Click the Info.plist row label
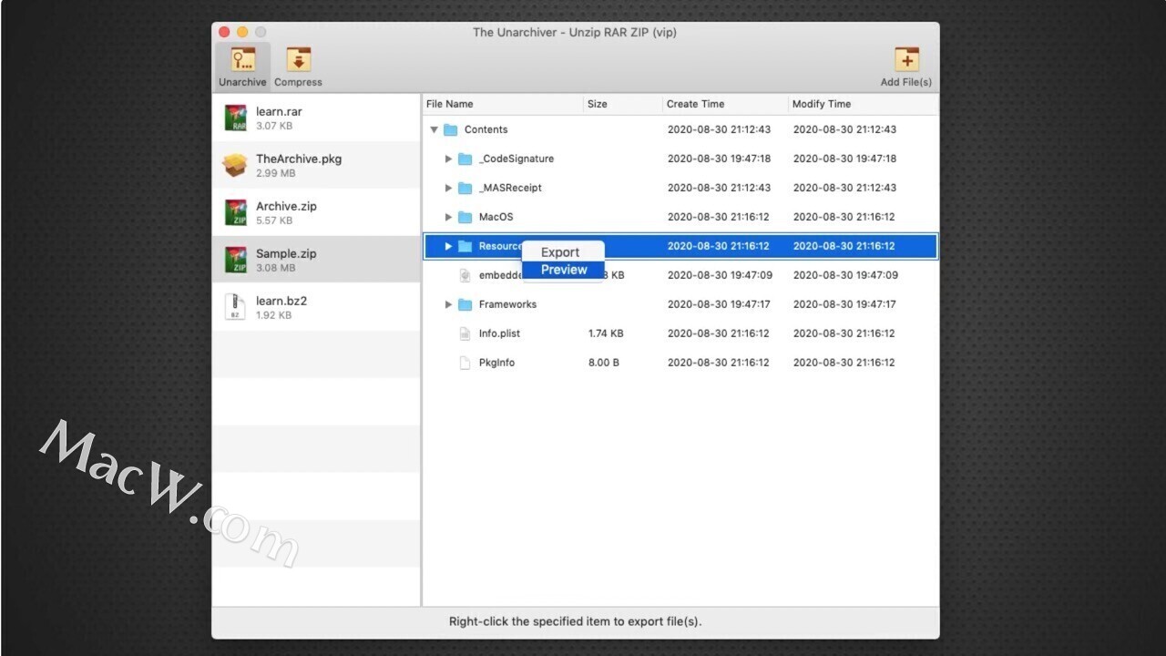The image size is (1166, 656). [500, 333]
